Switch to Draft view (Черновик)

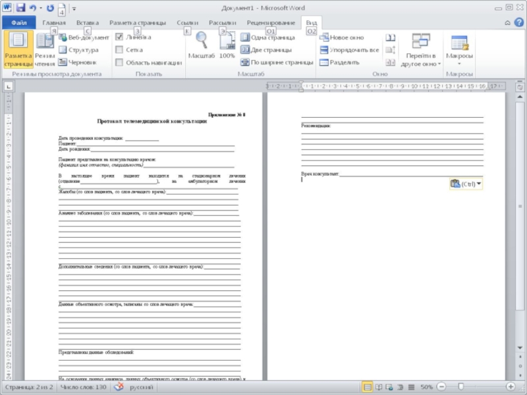coord(78,62)
